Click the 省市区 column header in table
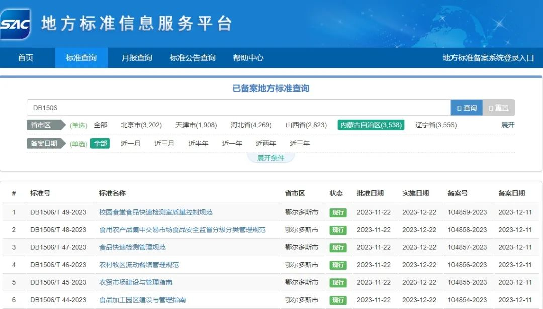543x309 pixels. click(295, 193)
